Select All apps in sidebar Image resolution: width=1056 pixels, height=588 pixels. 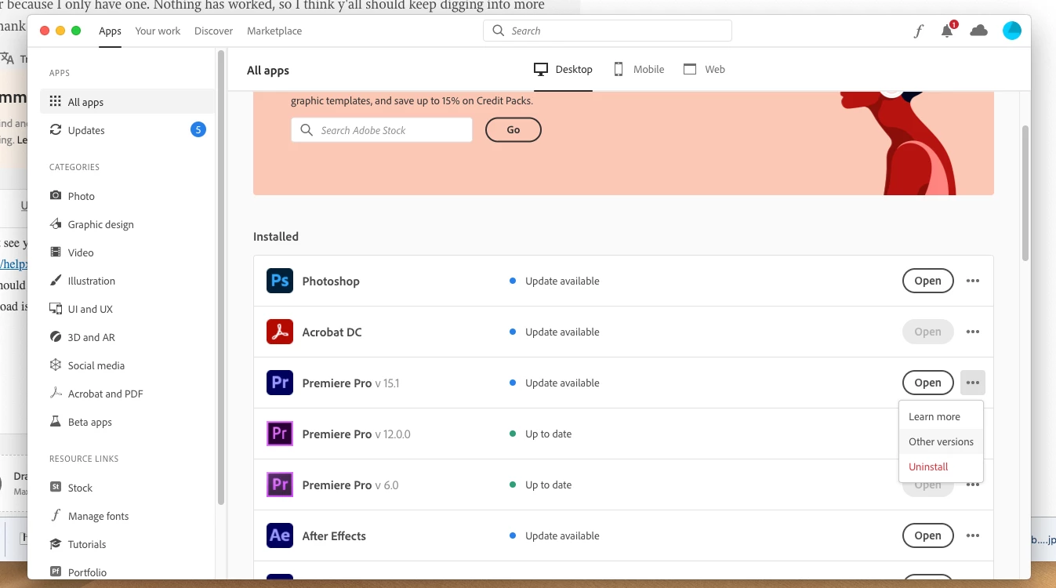(x=127, y=102)
